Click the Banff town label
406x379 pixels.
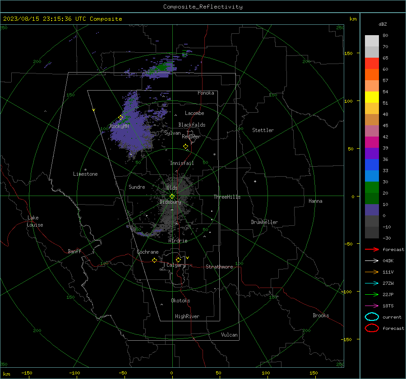[x=74, y=251]
